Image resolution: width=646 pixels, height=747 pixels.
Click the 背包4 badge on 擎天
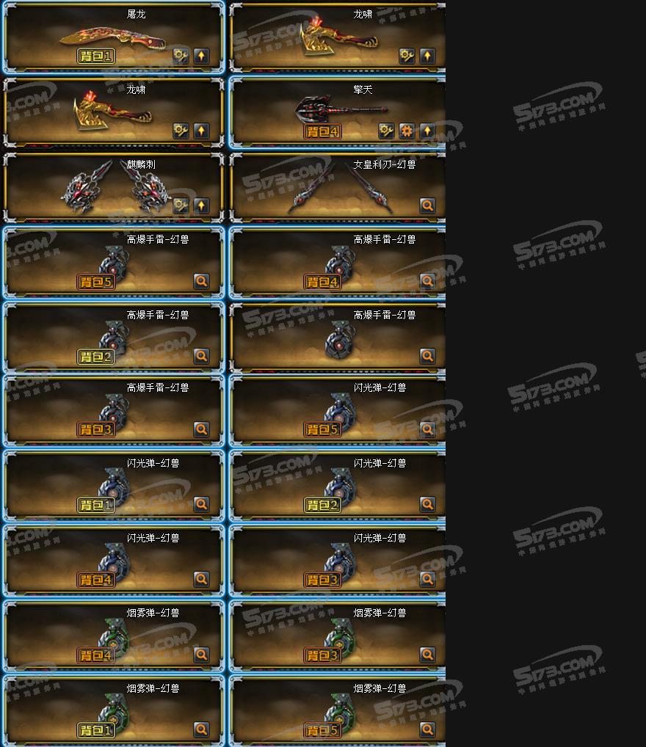point(323,131)
